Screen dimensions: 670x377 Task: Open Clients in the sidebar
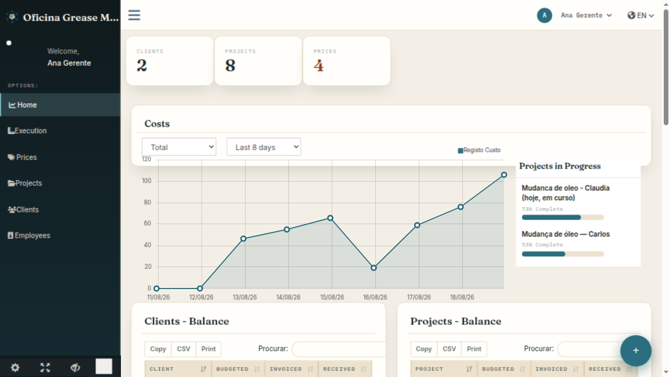[x=60, y=209]
